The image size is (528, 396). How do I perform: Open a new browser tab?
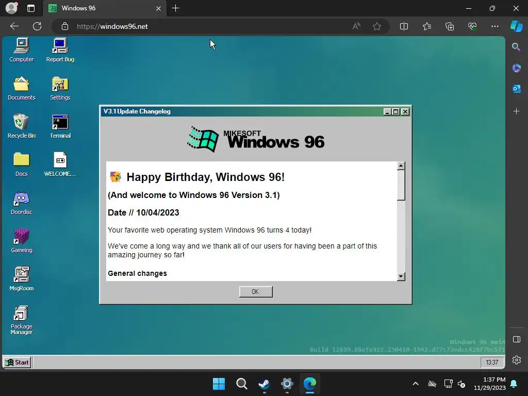pyautogui.click(x=175, y=8)
